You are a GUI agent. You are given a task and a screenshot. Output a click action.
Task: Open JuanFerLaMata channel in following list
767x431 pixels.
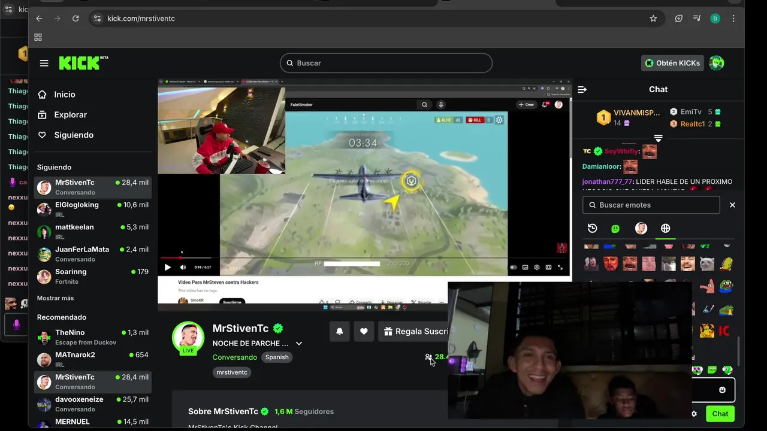click(x=93, y=254)
